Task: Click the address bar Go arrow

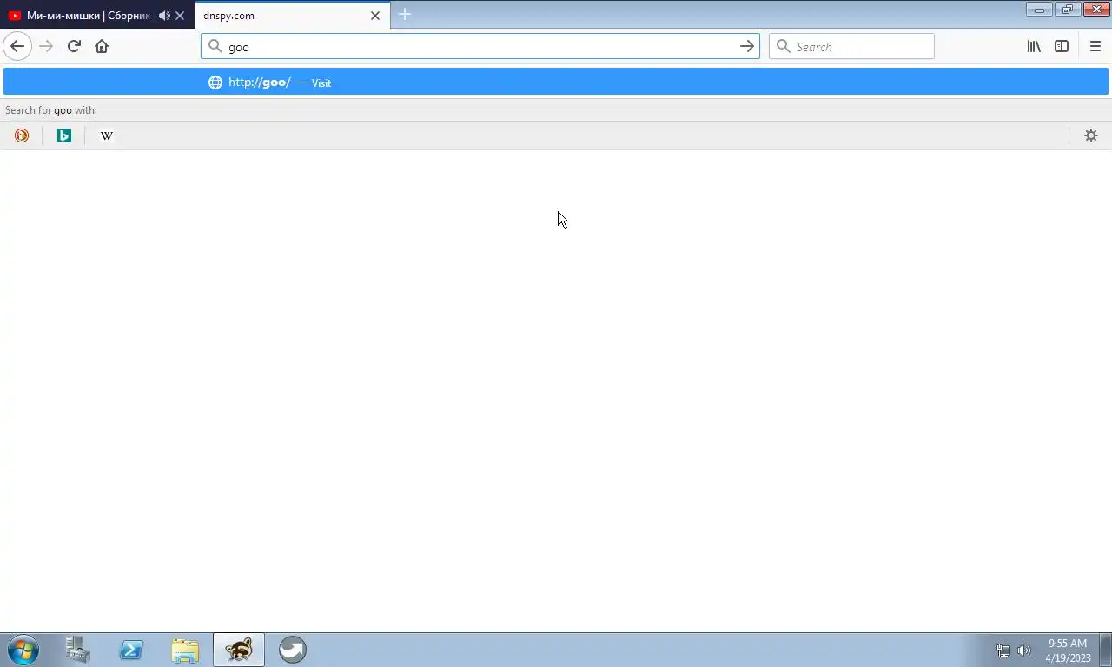Action: [747, 46]
